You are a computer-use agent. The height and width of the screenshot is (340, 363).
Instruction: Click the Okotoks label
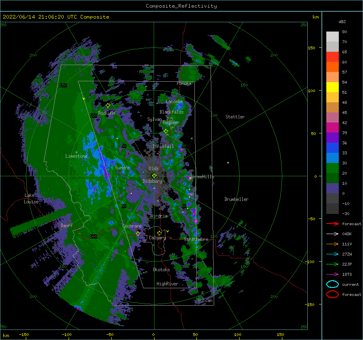[161, 270]
